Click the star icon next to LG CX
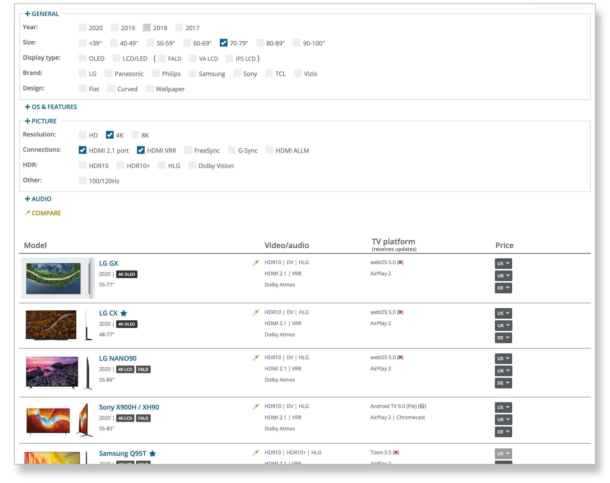This screenshot has width=610, height=483. (124, 313)
